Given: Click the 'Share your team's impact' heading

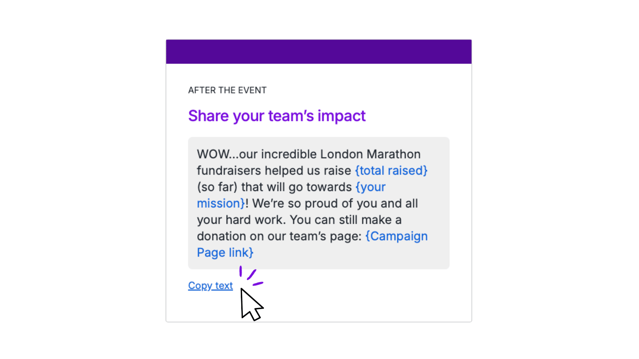Looking at the screenshot, I should pyautogui.click(x=277, y=116).
